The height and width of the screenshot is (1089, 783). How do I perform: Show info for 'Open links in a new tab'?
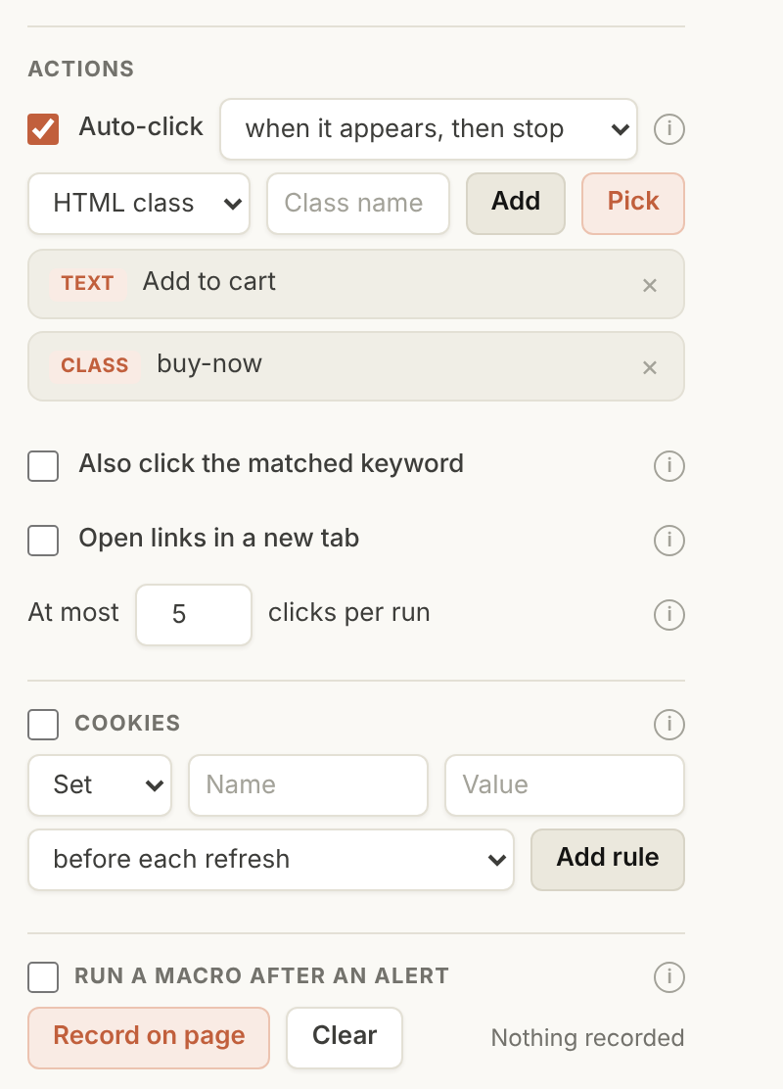(x=669, y=540)
